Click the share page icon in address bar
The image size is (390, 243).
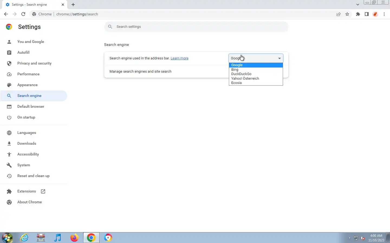pyautogui.click(x=339, y=14)
